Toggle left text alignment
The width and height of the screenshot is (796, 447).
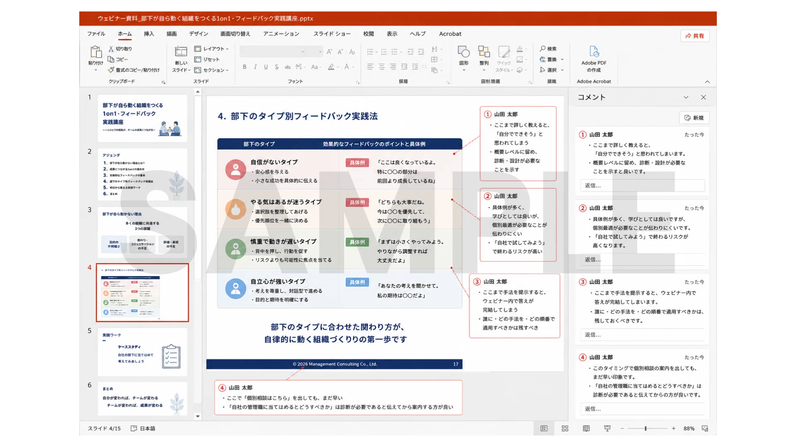(370, 67)
